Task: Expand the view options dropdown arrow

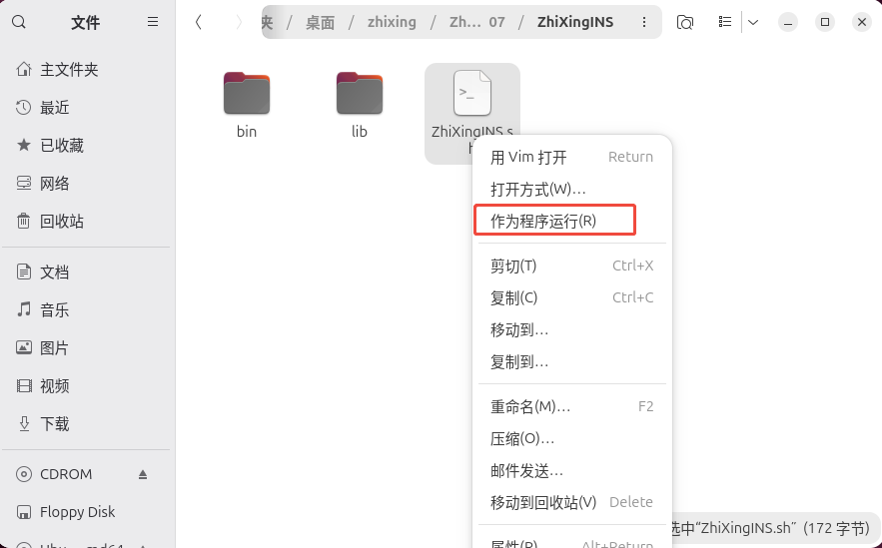Action: 753,22
